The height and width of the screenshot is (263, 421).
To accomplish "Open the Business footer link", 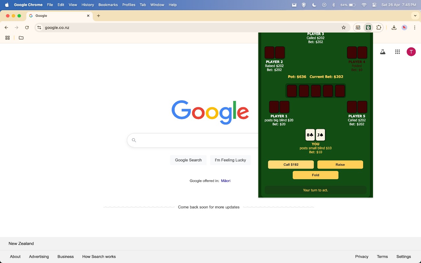I will click(65, 257).
